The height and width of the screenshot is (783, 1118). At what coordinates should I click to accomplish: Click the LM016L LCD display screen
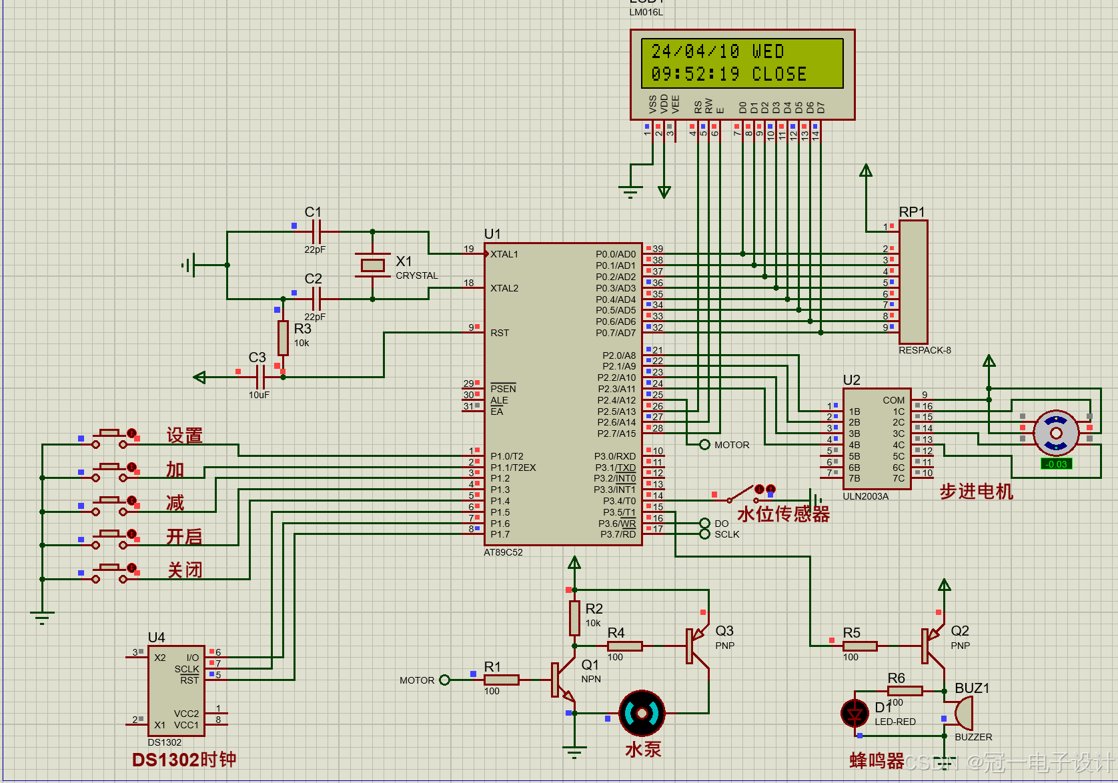click(742, 63)
